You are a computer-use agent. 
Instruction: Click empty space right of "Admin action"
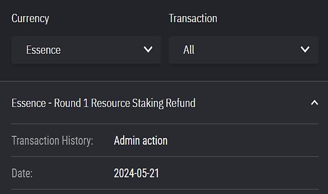(244, 140)
